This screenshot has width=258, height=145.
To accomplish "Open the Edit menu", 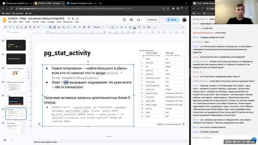I will point(15,22).
